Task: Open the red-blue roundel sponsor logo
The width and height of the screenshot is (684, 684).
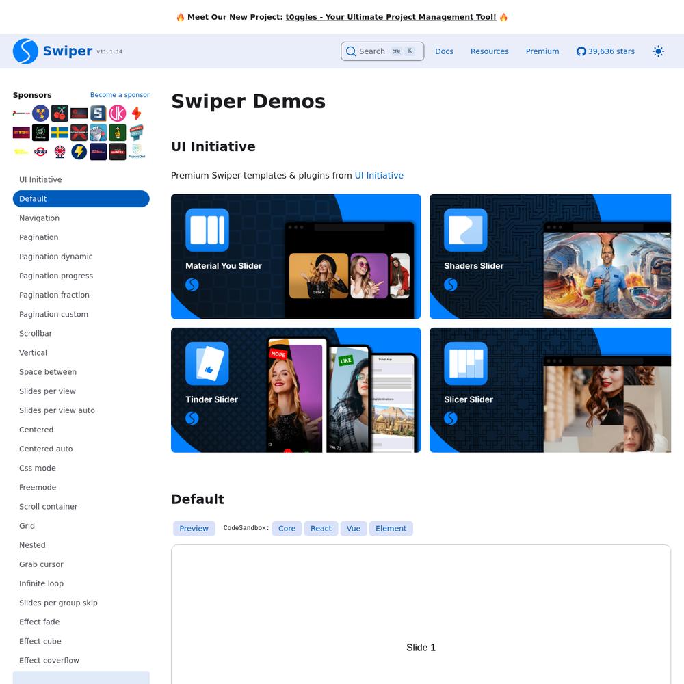Action: (x=40, y=152)
